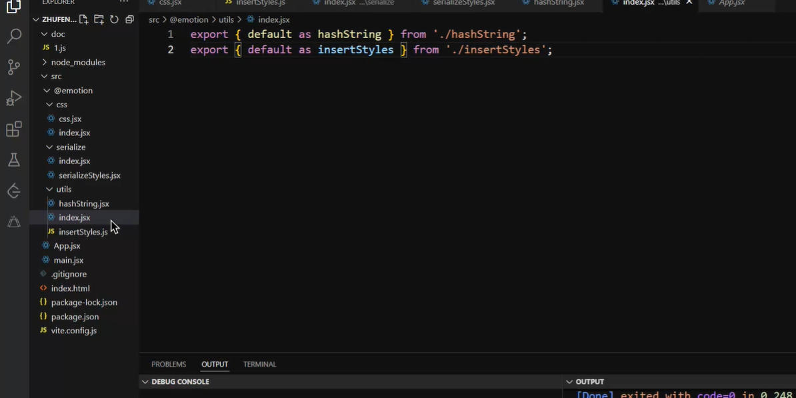This screenshot has height=398, width=796.
Task: Click the New Folder icon in Explorer
Action: 99,19
